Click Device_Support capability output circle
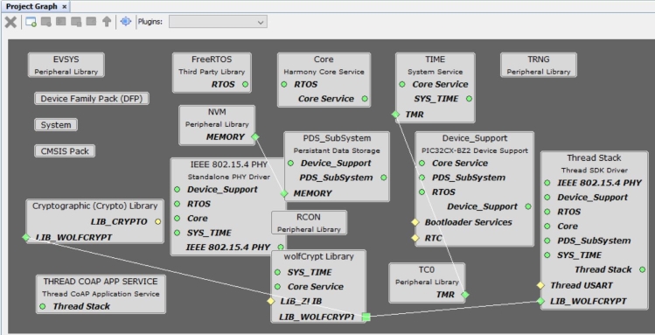This screenshot has width=655, height=335. [528, 206]
